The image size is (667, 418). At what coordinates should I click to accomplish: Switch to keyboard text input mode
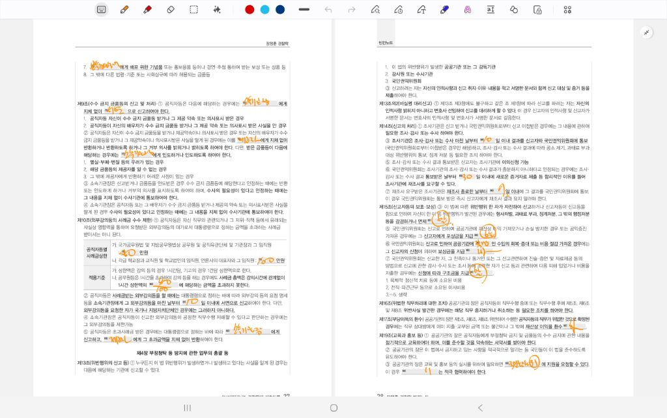coord(101,9)
